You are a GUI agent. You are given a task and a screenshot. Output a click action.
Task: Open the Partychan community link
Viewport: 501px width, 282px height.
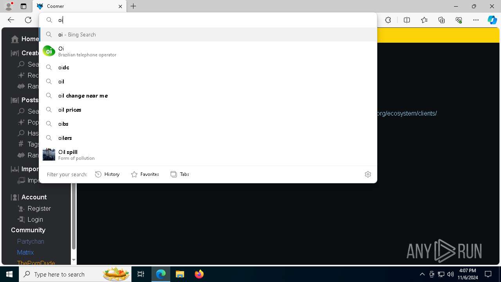click(x=31, y=241)
